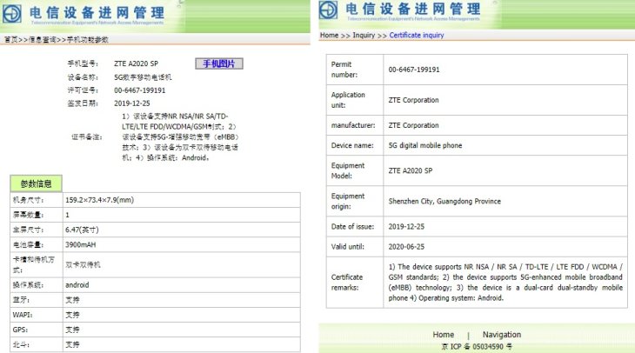
Task: Open the 手机图片 phone picture button
Action: [219, 63]
